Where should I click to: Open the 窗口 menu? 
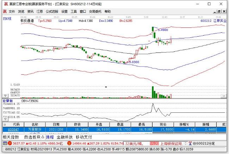(x=83, y=11)
